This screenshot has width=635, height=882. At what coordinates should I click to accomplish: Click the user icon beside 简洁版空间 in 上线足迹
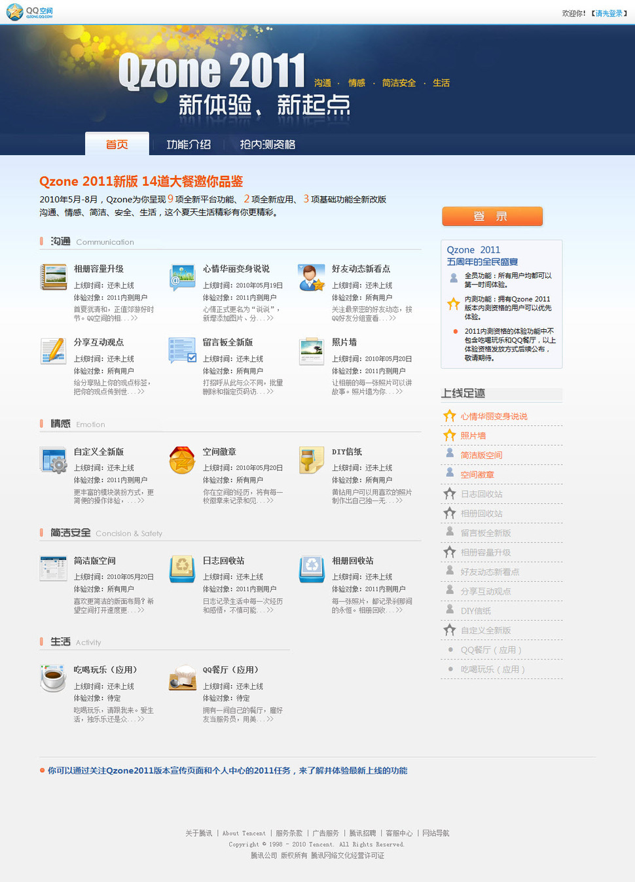point(450,453)
